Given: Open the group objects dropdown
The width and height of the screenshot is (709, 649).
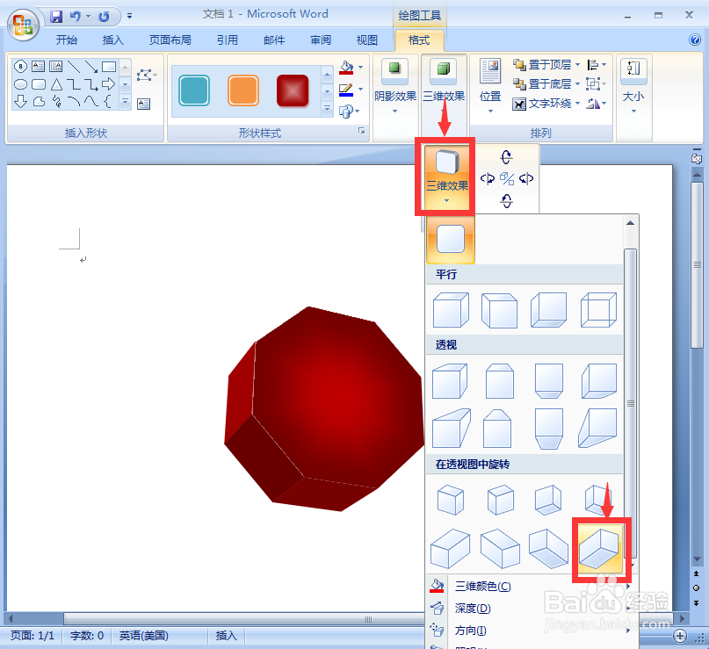Looking at the screenshot, I should coord(597,84).
